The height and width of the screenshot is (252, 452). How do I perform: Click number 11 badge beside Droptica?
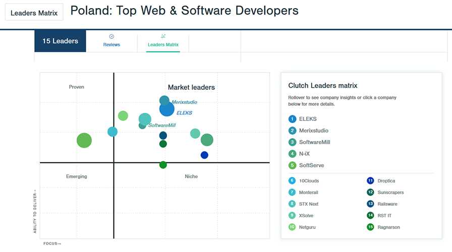(x=370, y=180)
